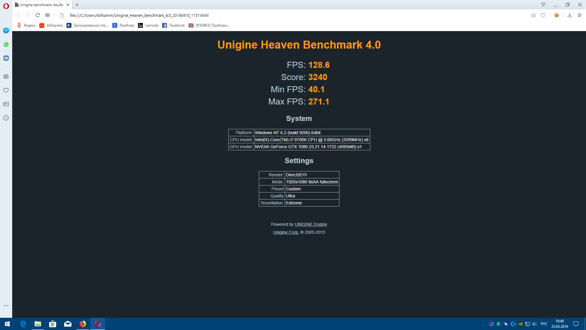Open the UNIGINE Engine link
The image size is (586, 330).
pyautogui.click(x=311, y=224)
